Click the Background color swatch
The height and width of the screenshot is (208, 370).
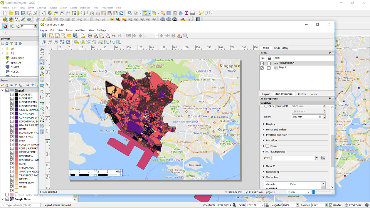[294, 158]
